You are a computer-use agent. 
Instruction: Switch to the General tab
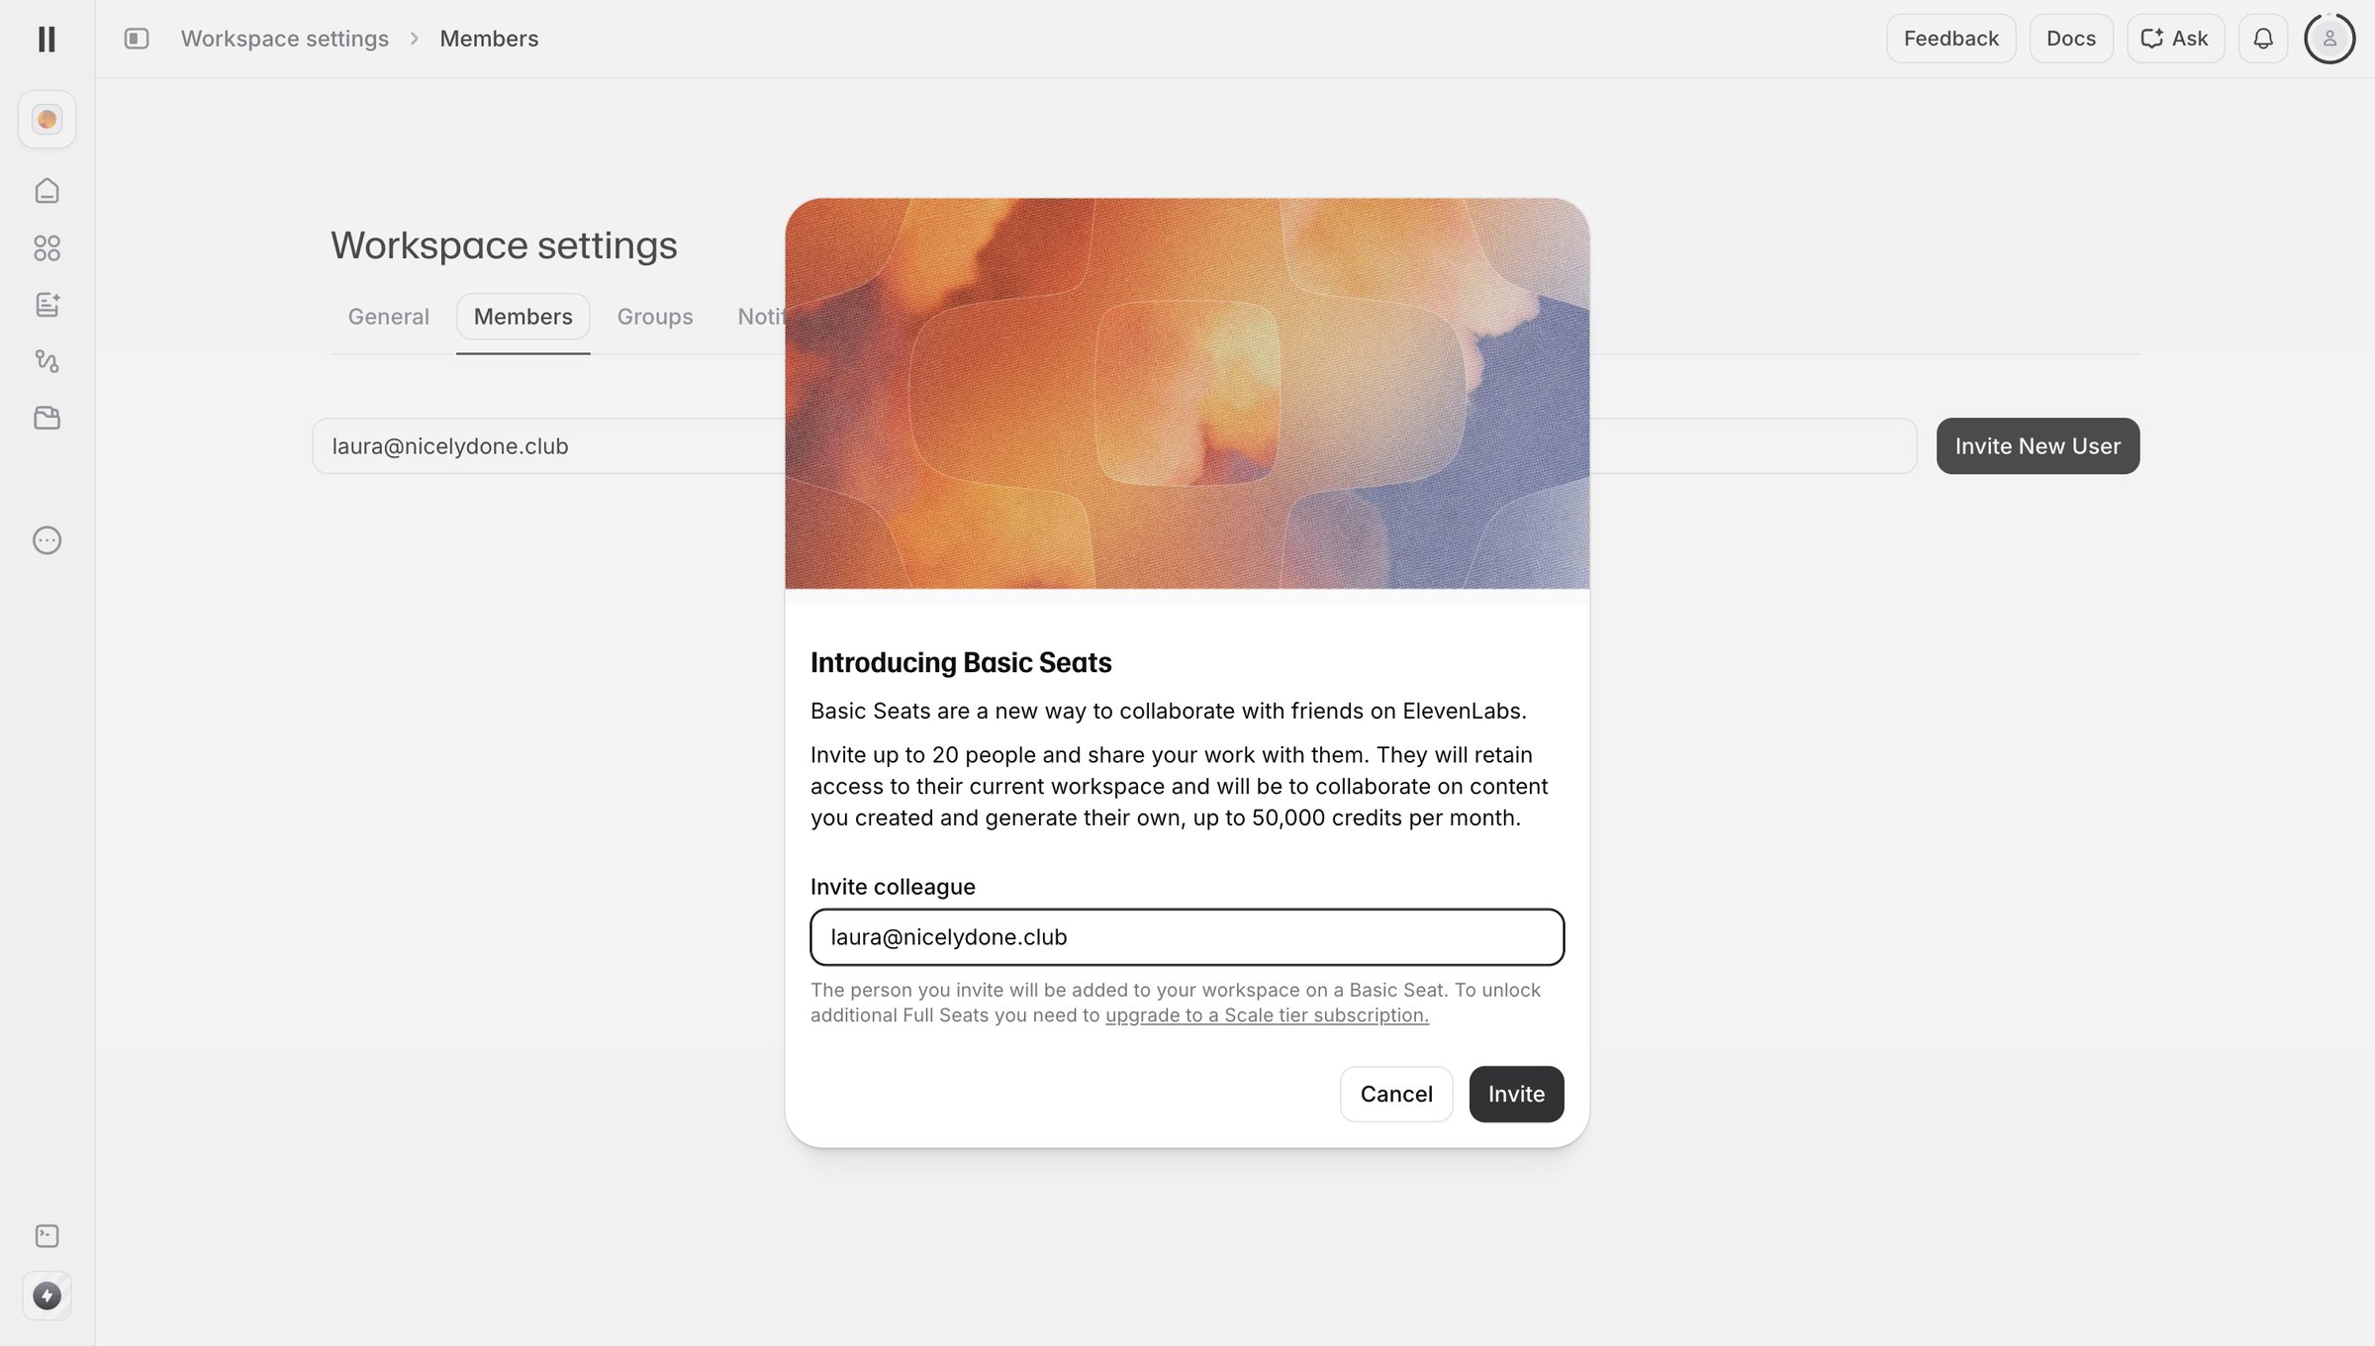(388, 317)
